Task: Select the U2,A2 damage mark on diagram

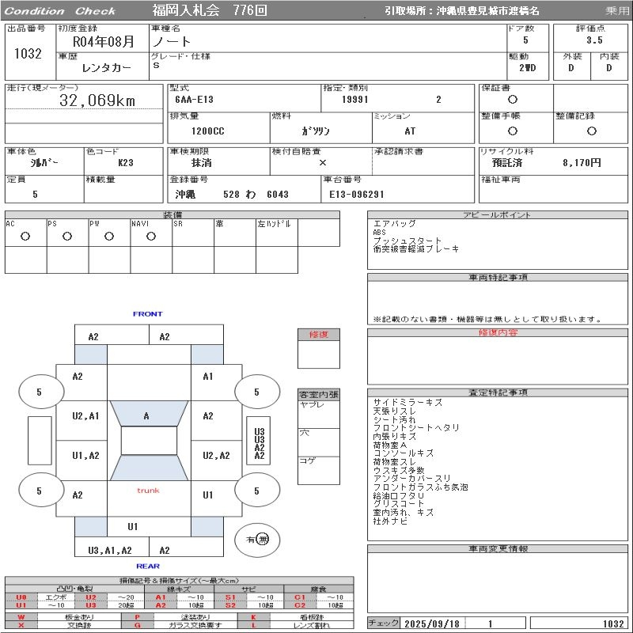Action: click(216, 456)
